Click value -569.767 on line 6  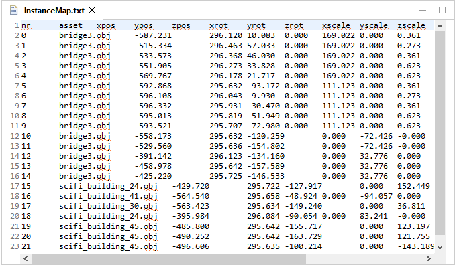tap(153, 76)
